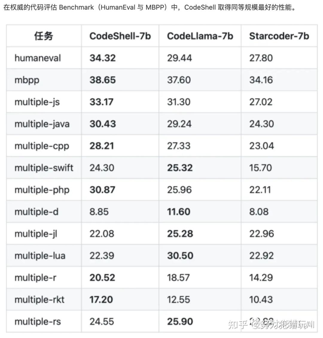The height and width of the screenshot is (338, 323).
Task: Click the multiple-js row label
Action: pyautogui.click(x=37, y=102)
